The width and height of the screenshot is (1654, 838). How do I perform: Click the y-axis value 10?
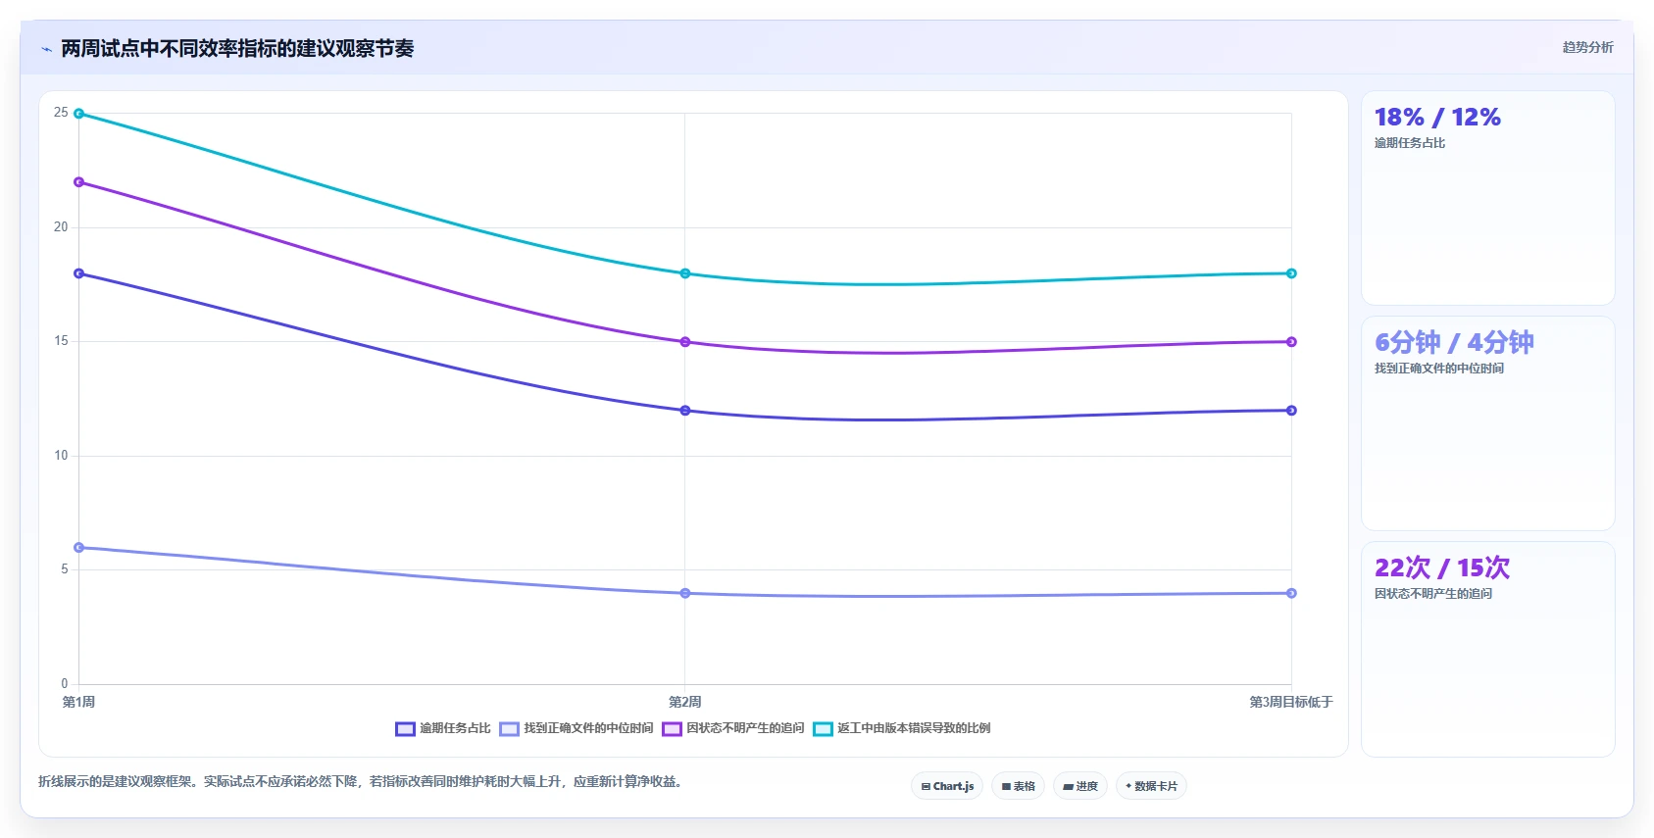tap(61, 456)
